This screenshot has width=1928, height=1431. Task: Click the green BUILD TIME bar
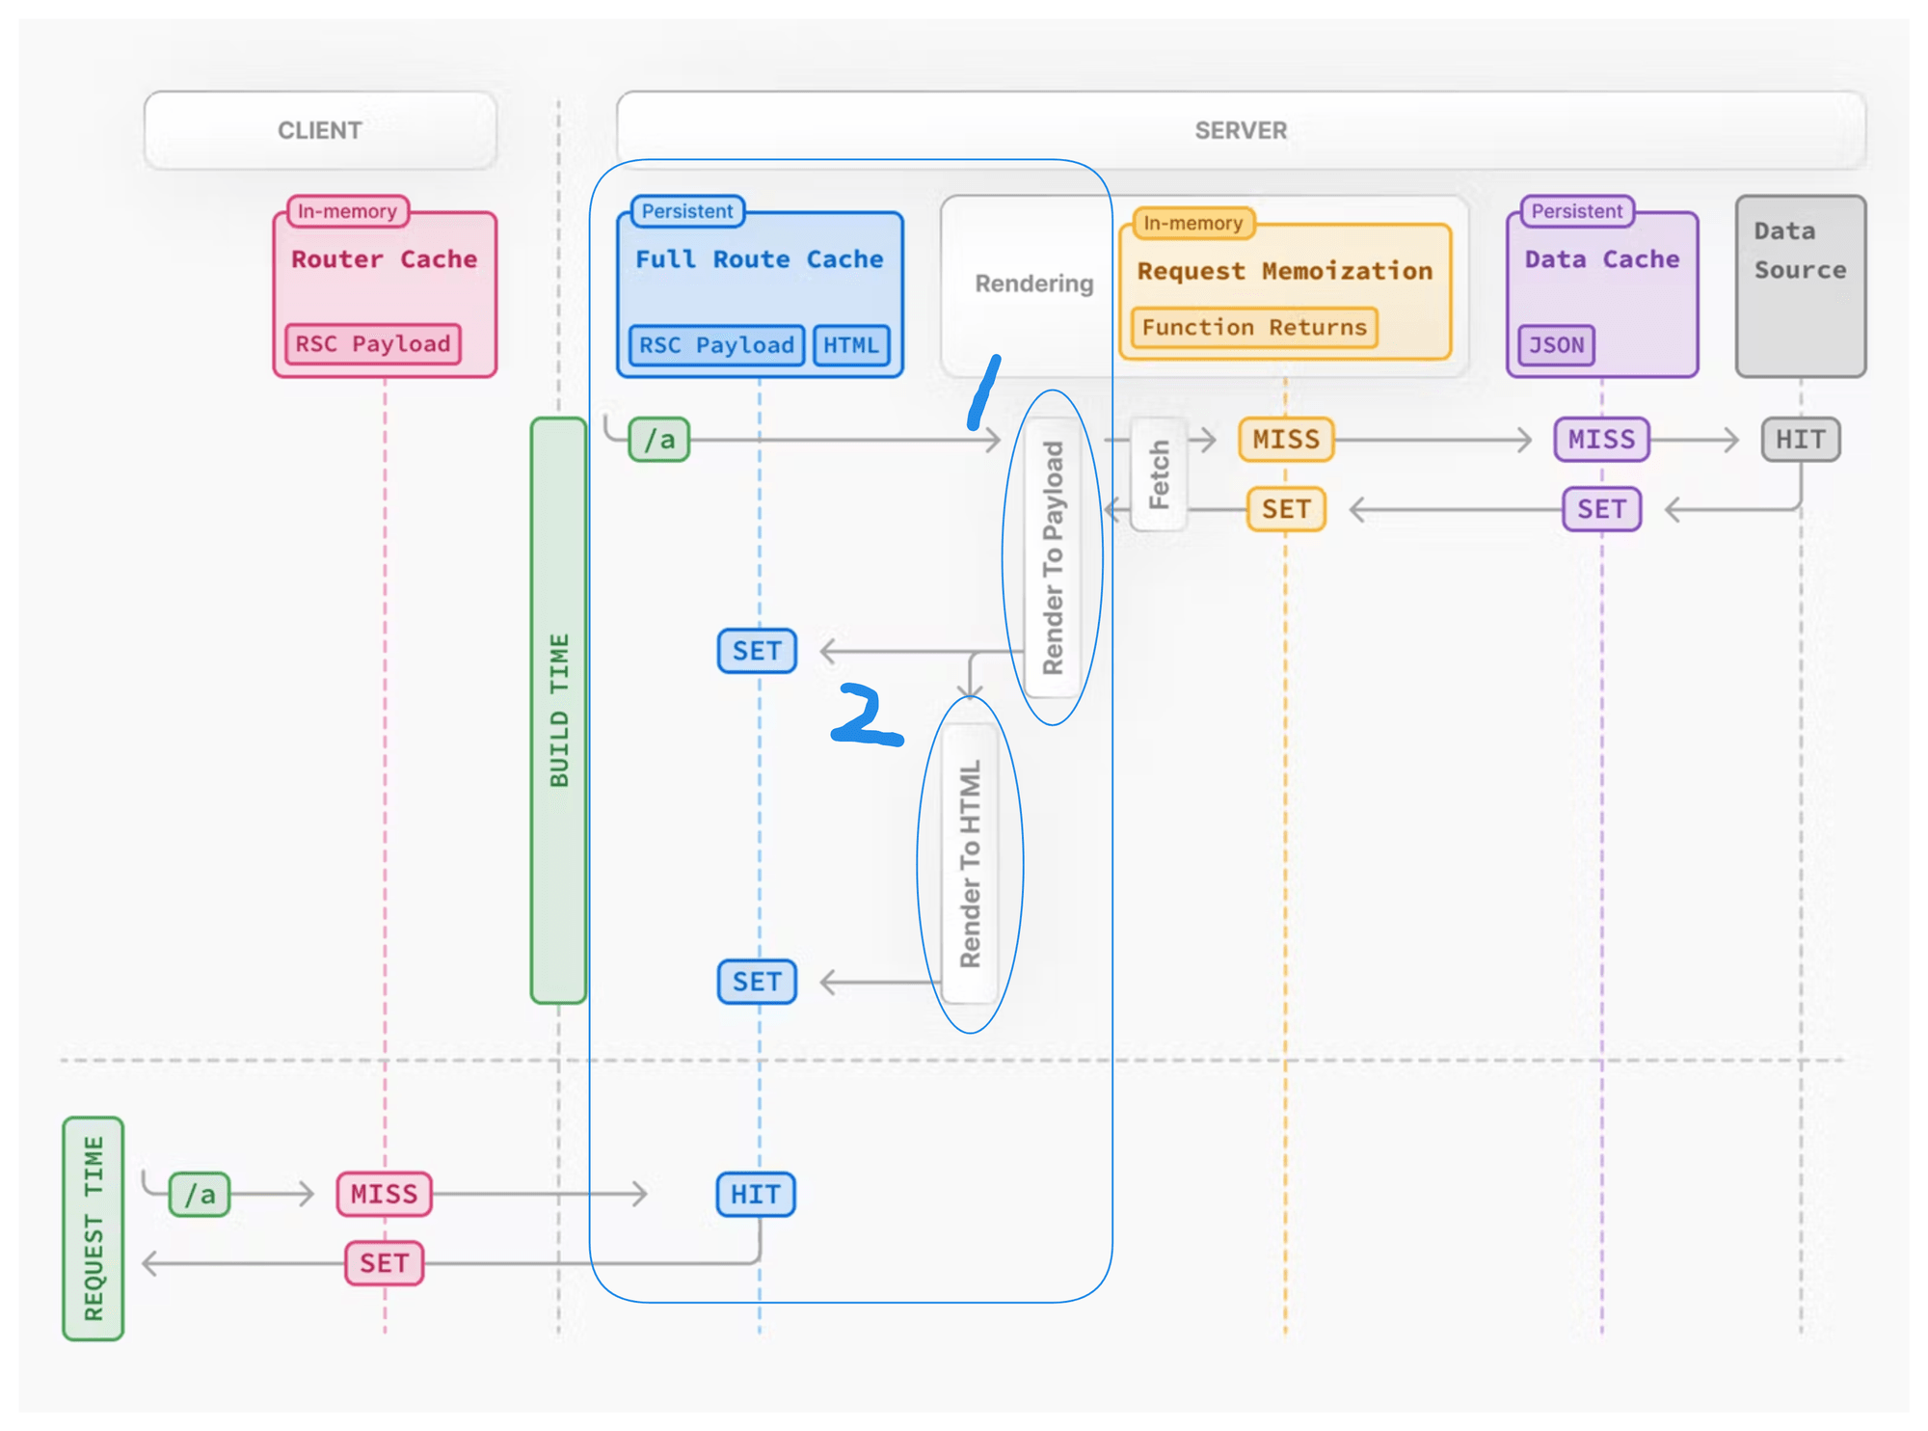pyautogui.click(x=559, y=710)
